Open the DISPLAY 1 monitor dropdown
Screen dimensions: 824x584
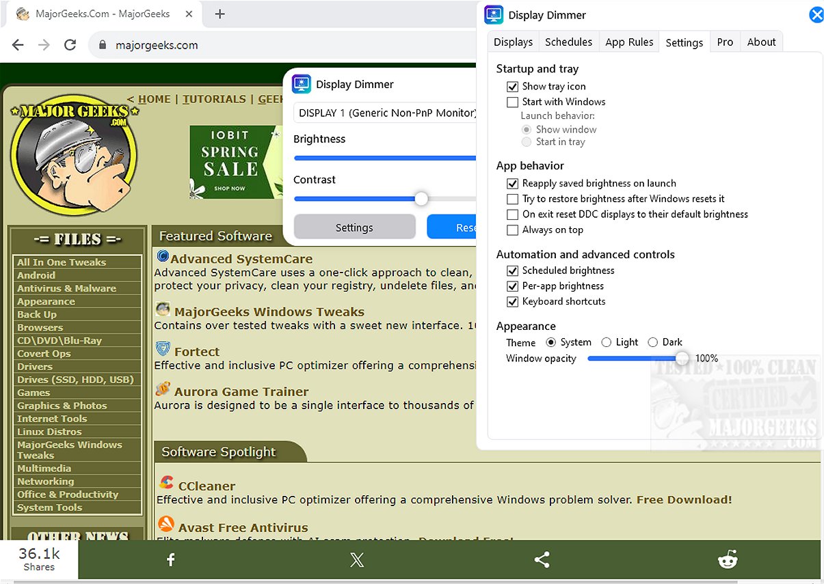[x=385, y=113]
